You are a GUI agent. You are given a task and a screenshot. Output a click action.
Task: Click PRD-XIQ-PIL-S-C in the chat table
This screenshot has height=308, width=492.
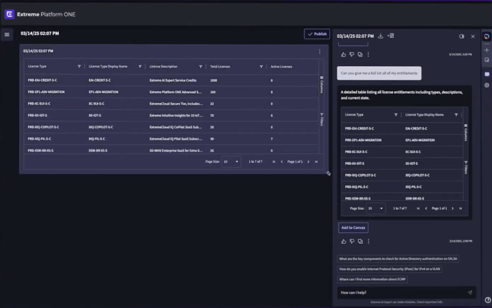tap(356, 187)
